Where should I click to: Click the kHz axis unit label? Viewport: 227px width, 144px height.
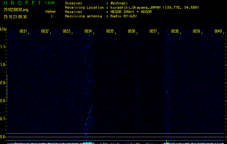pyautogui.click(x=3, y=29)
